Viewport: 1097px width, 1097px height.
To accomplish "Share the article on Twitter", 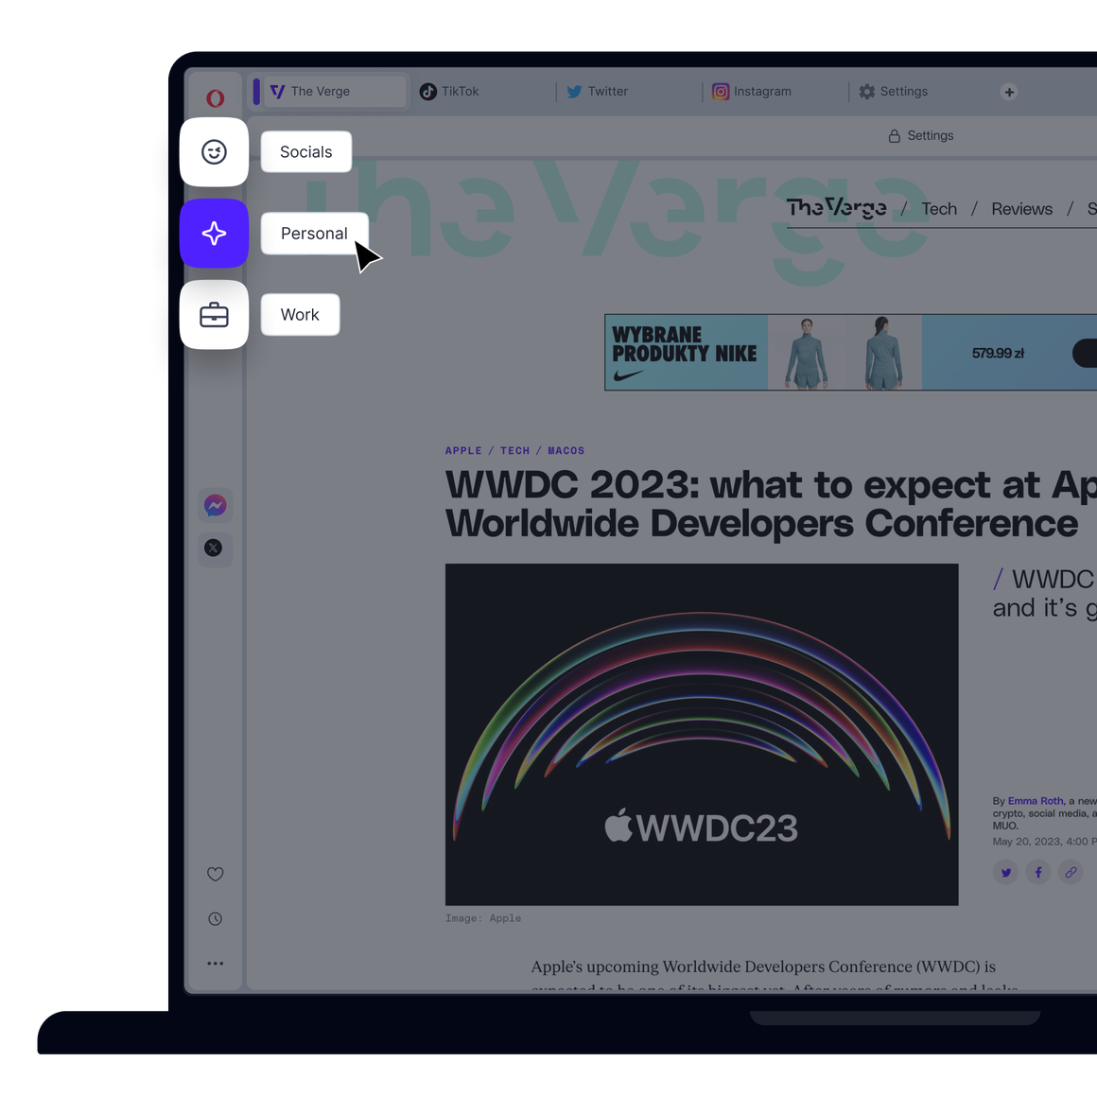I will pos(1005,872).
